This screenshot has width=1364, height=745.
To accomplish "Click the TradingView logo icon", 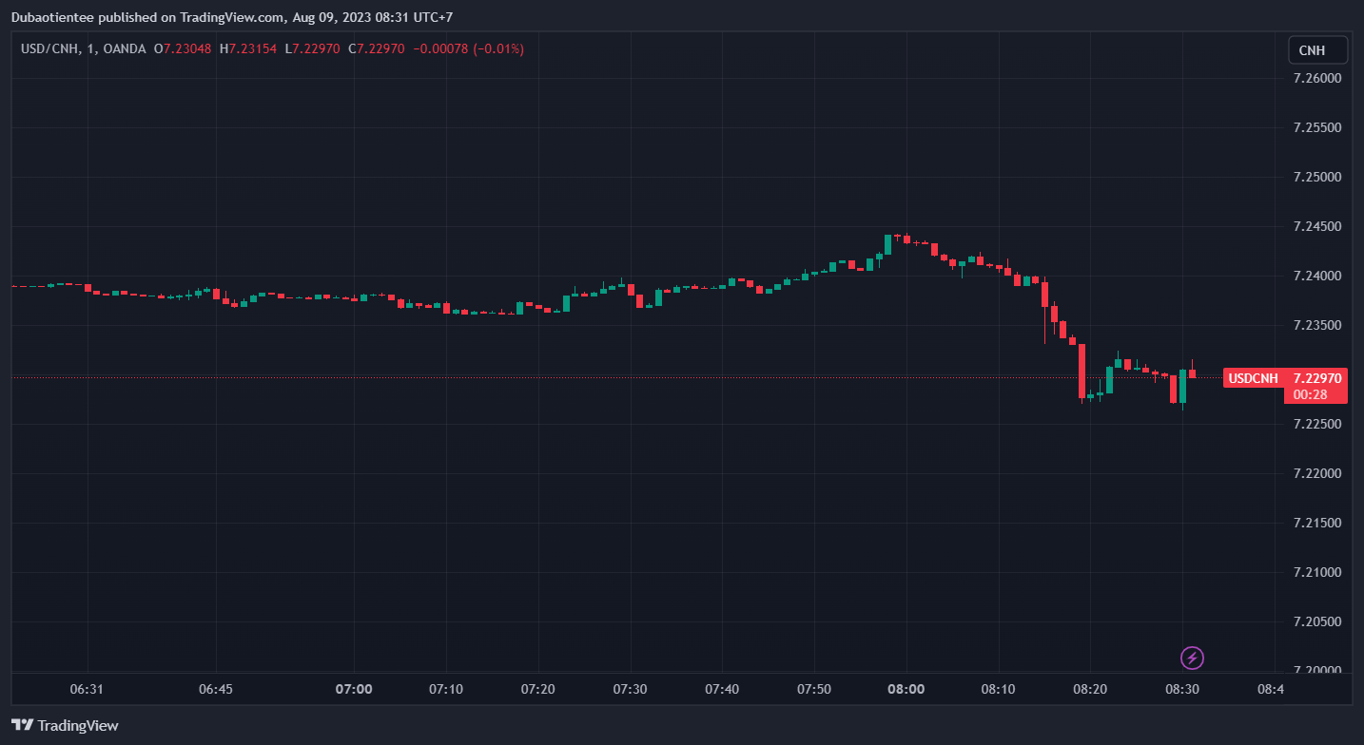I will pos(22,725).
